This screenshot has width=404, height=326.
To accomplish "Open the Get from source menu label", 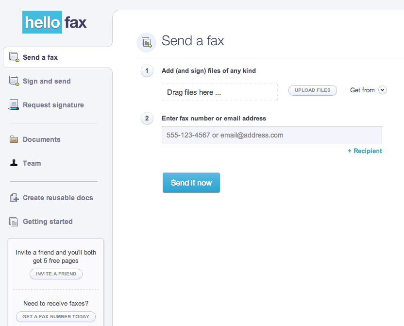I will pyautogui.click(x=362, y=90).
